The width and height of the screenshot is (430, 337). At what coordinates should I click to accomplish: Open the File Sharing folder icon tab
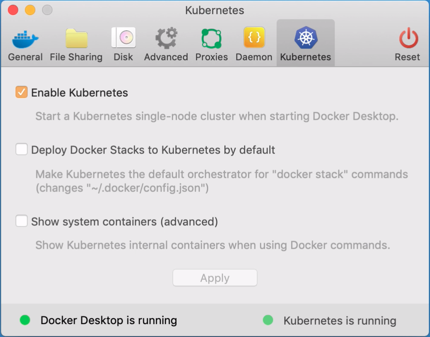(76, 44)
